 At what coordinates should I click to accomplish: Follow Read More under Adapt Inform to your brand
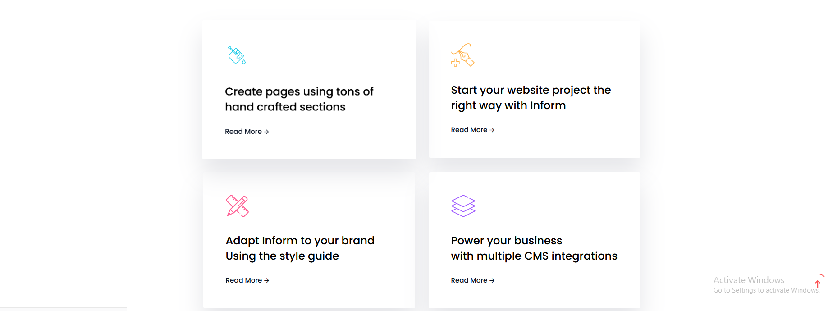tap(247, 280)
